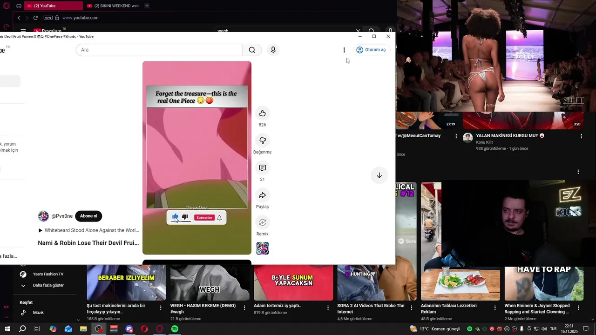Open options for When Eminem & Joyner video
This screenshot has width=596, height=335.
[x=579, y=308]
